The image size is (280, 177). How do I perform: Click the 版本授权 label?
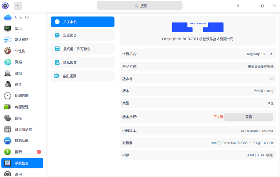[130, 117]
